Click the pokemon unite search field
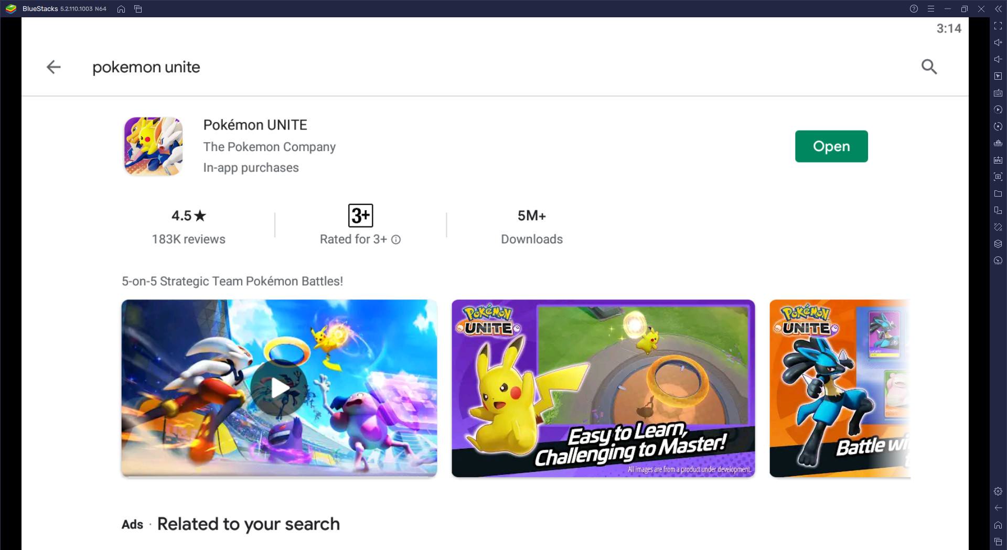The image size is (1007, 550). 146,67
